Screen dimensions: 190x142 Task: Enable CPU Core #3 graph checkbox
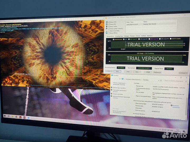tap(149, 39)
